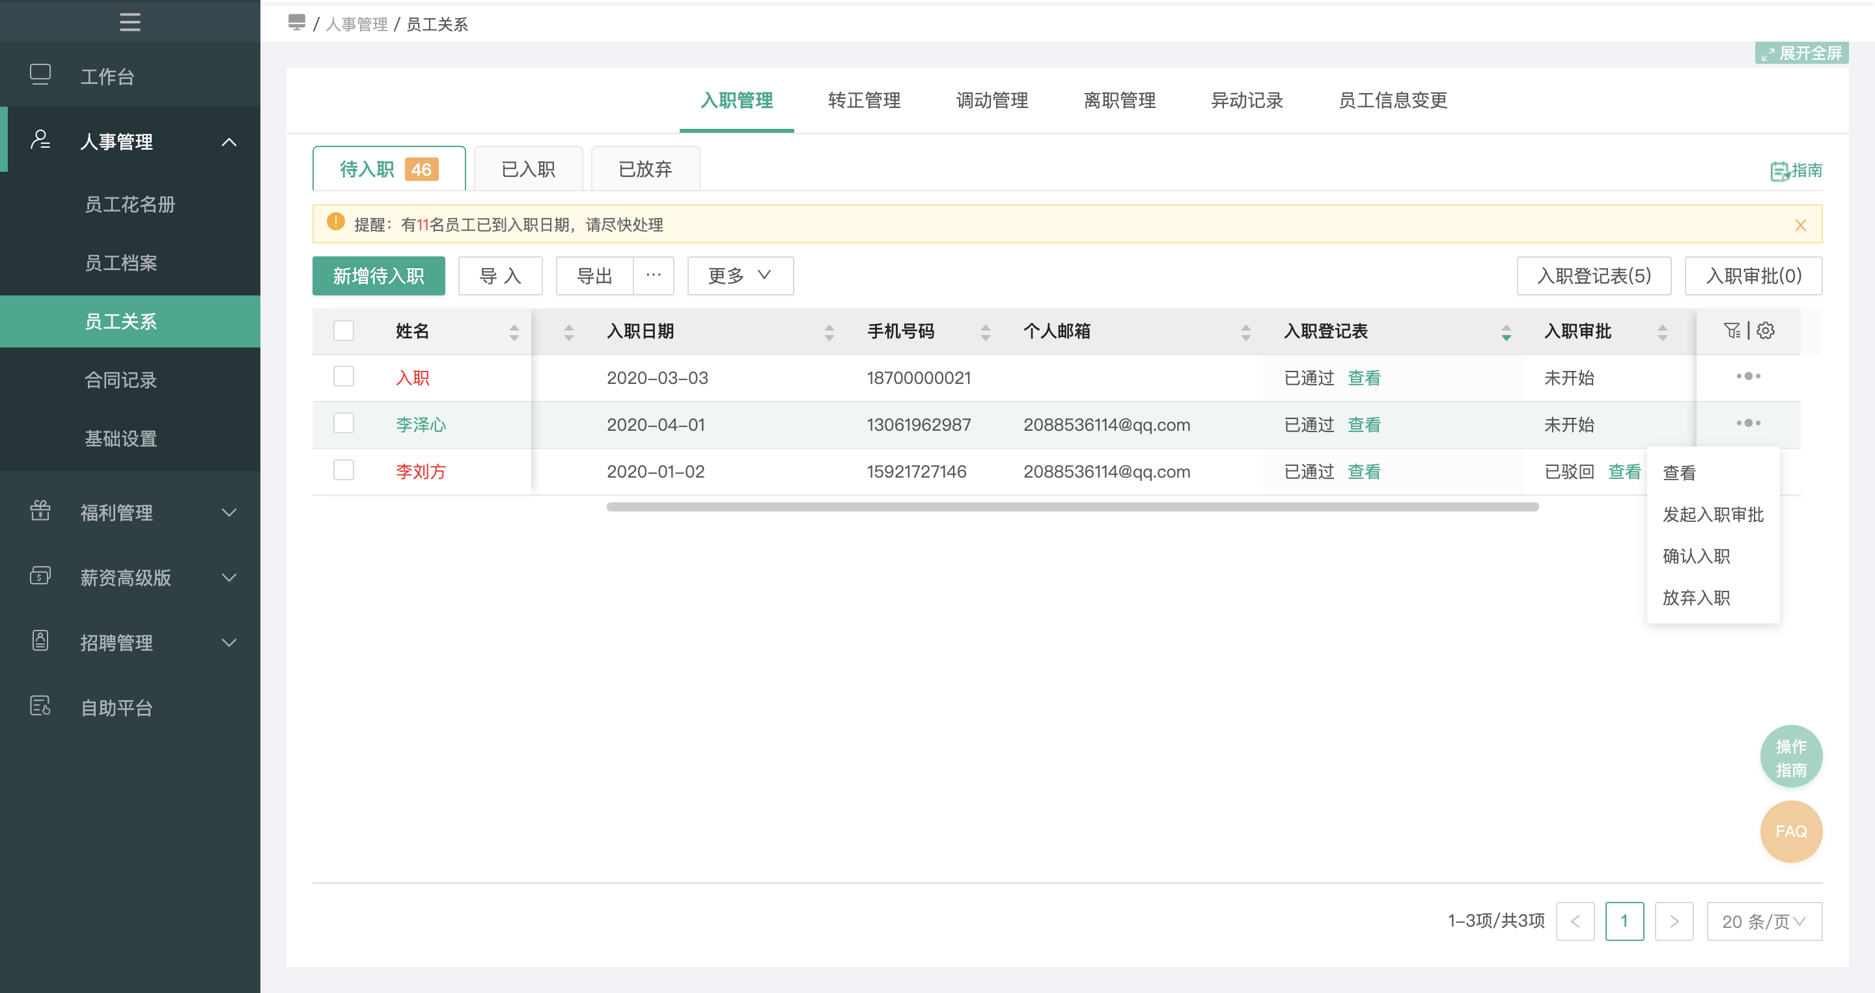
Task: Sort the unnamed column before 入职日期
Action: click(568, 333)
